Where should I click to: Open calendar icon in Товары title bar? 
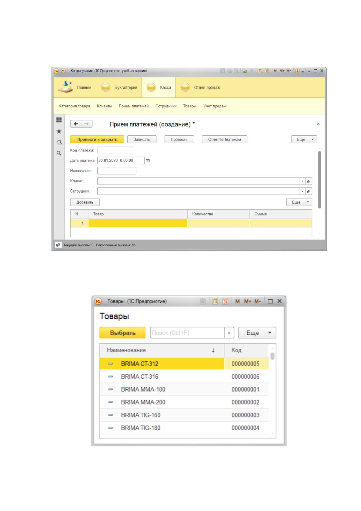tap(225, 301)
